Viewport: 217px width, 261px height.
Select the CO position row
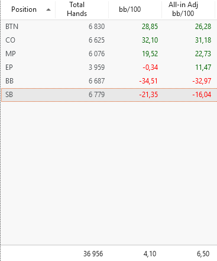[x=109, y=40]
